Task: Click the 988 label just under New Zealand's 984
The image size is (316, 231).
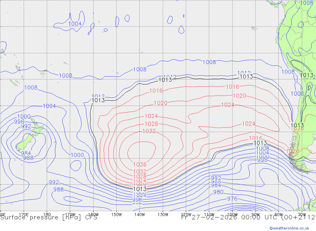Action: [28, 158]
